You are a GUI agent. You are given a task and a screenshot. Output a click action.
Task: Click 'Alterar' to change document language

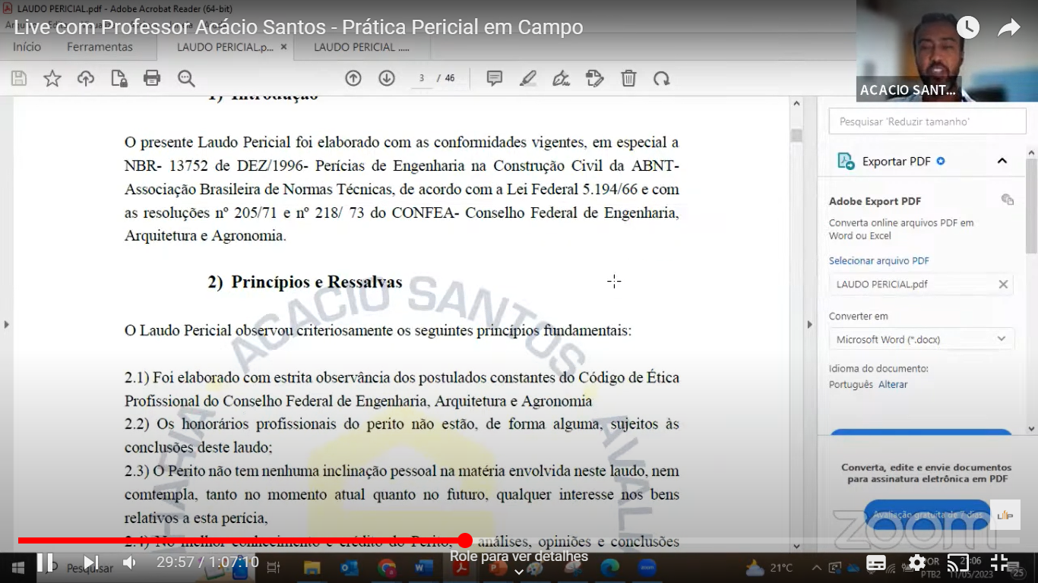pyautogui.click(x=893, y=384)
